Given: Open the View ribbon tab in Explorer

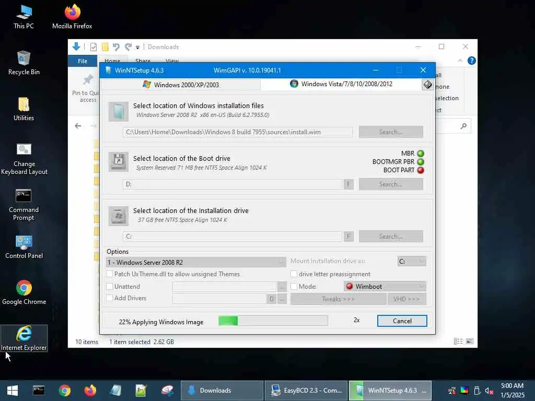Looking at the screenshot, I should [x=172, y=61].
